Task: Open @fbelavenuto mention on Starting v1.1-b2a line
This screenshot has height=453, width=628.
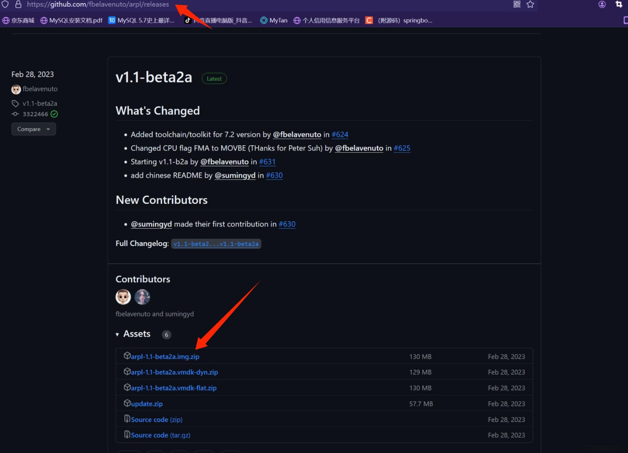Action: coord(225,162)
